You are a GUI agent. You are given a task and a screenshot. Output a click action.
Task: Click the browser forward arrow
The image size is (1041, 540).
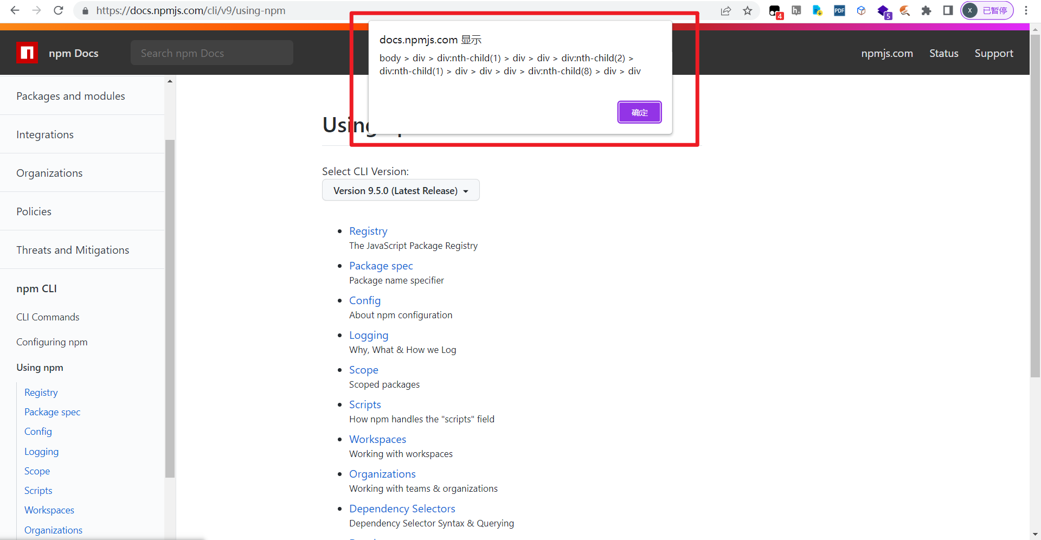click(37, 10)
